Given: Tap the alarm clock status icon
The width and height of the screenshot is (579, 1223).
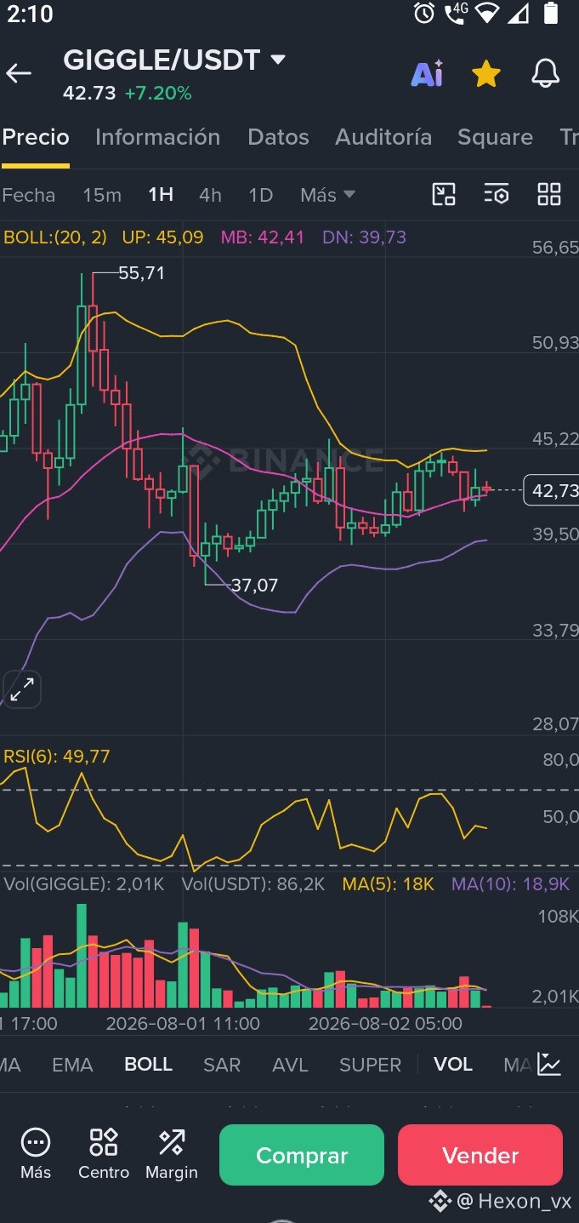Looking at the screenshot, I should click(424, 13).
